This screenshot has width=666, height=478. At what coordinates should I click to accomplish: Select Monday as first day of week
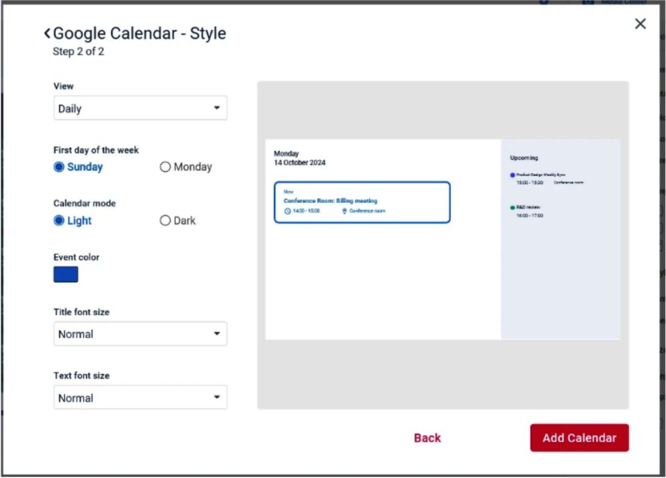point(165,167)
